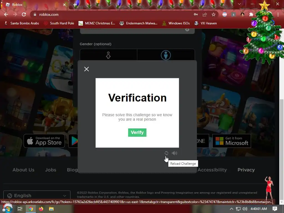The height and width of the screenshot is (213, 284).
Task: Click the share page icon in the address bar
Action: coord(205,14)
